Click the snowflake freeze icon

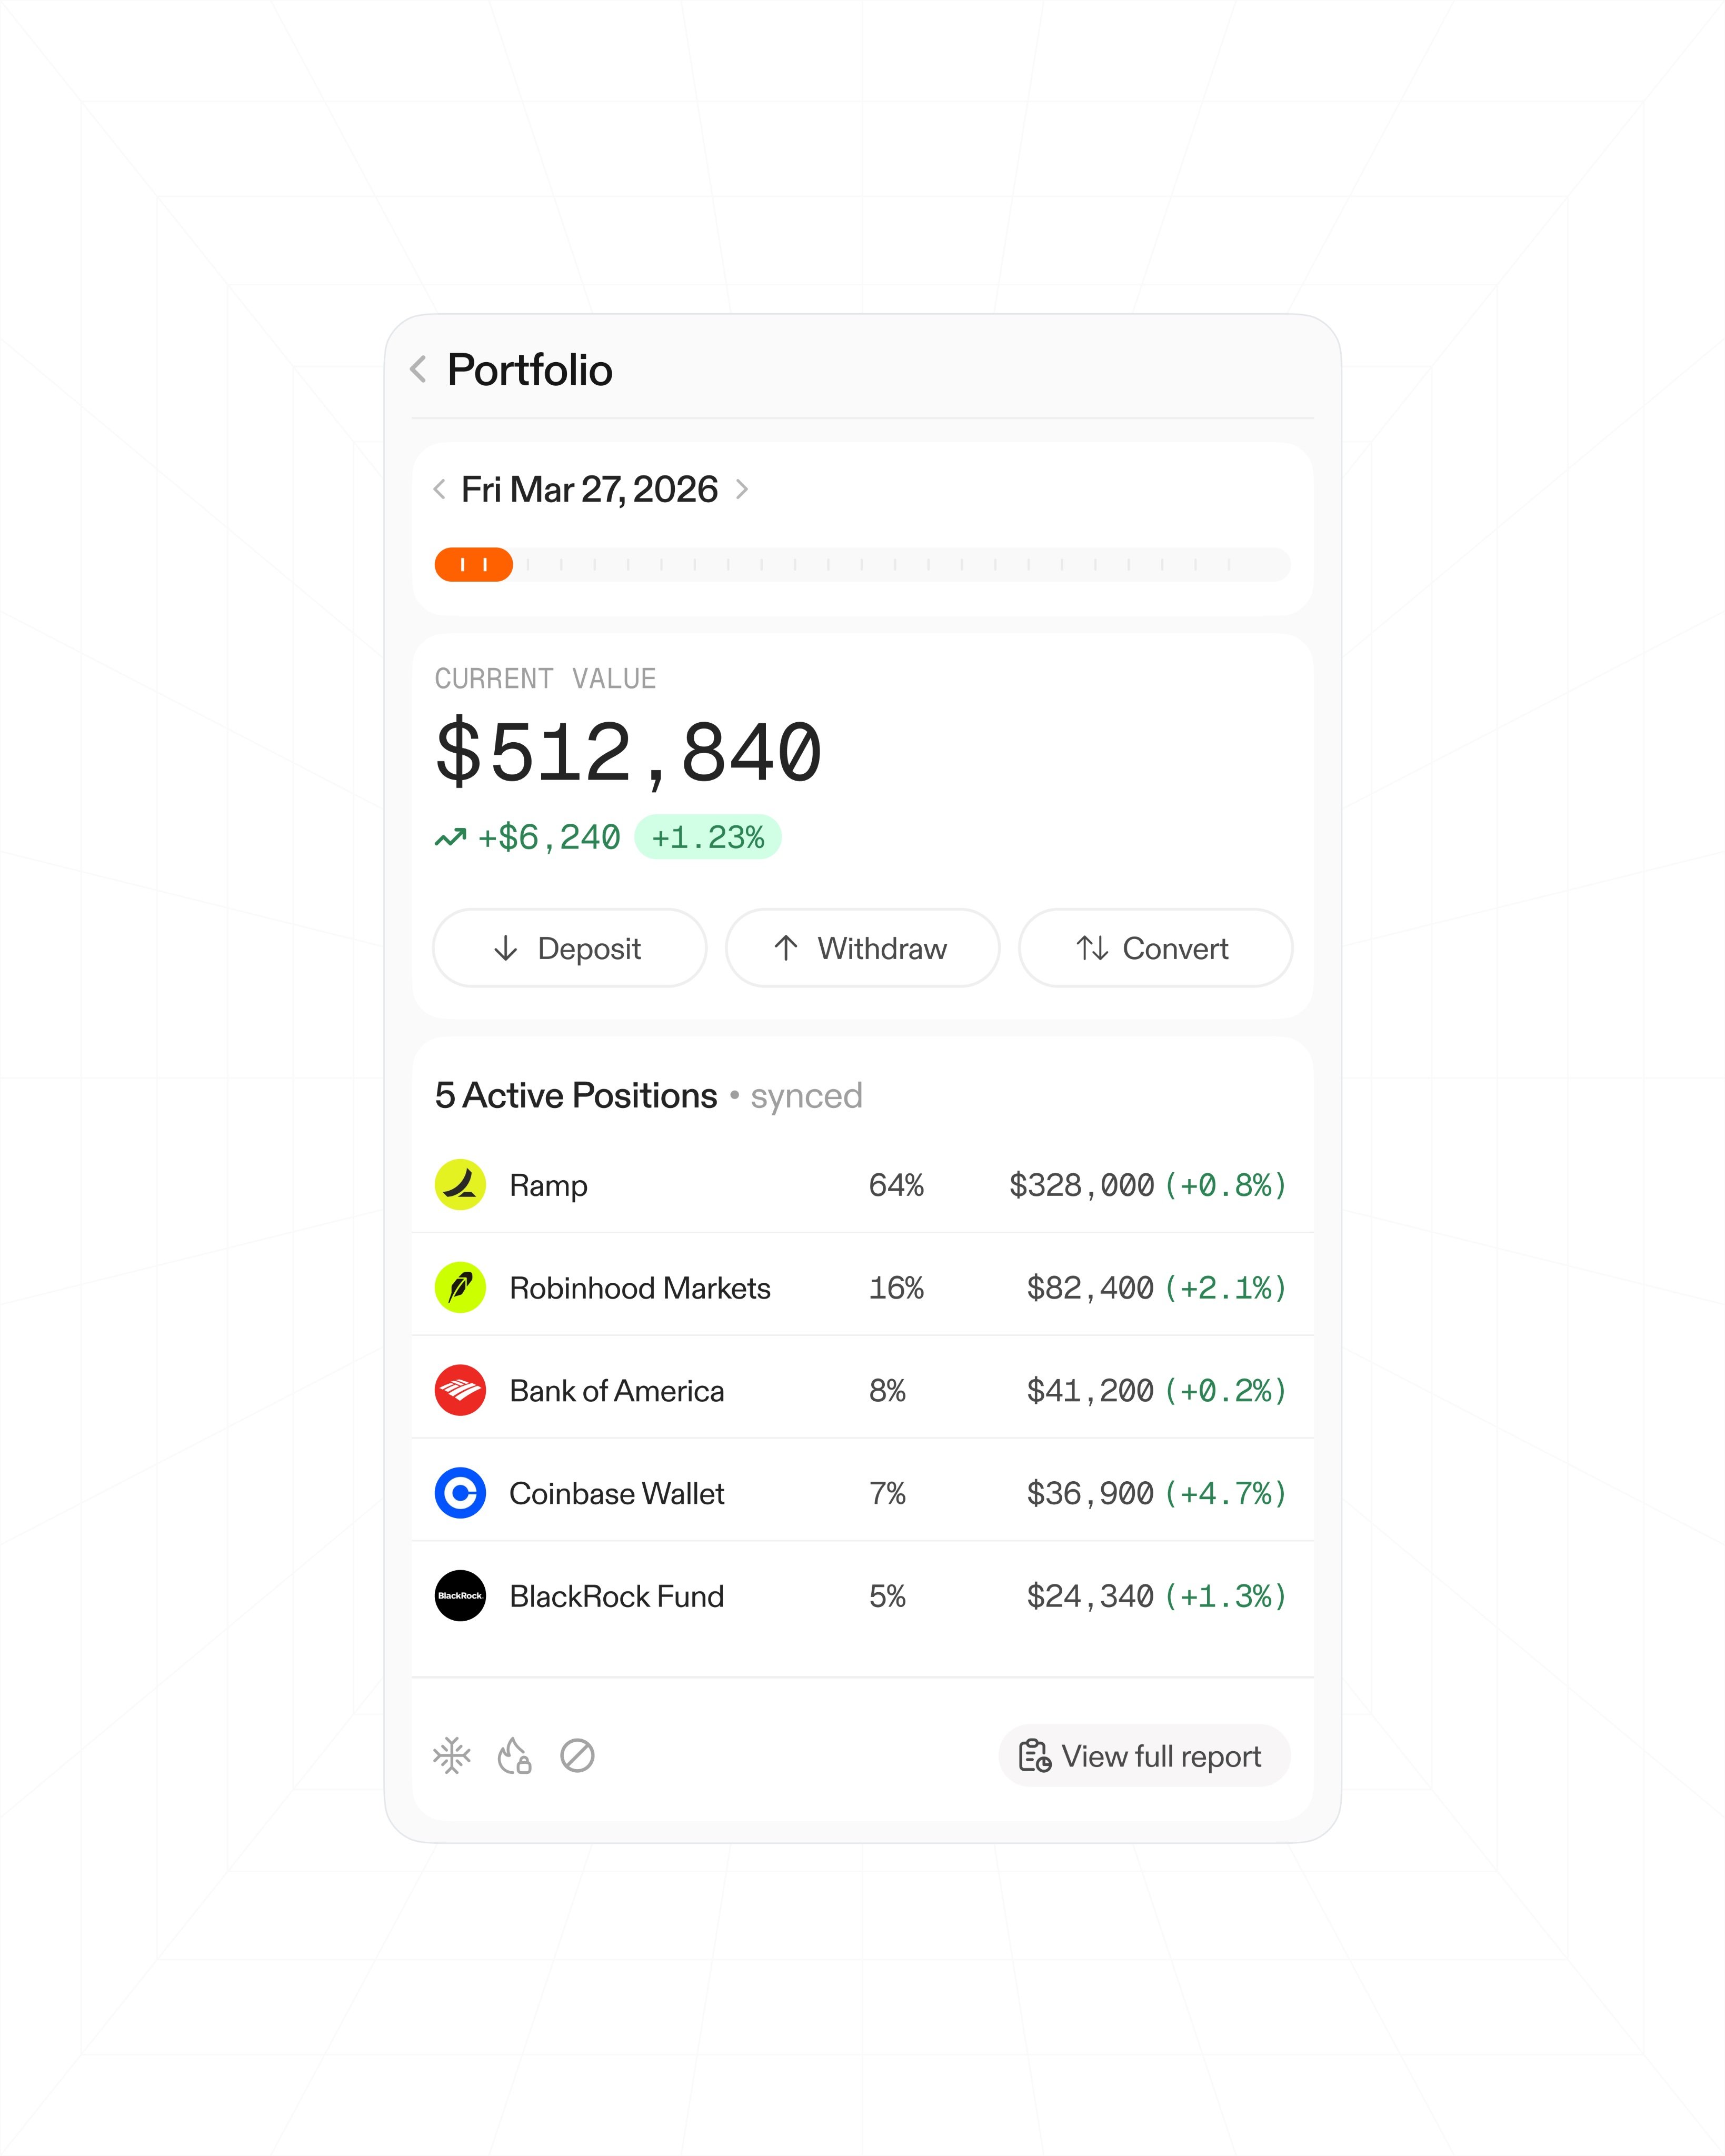point(452,1756)
